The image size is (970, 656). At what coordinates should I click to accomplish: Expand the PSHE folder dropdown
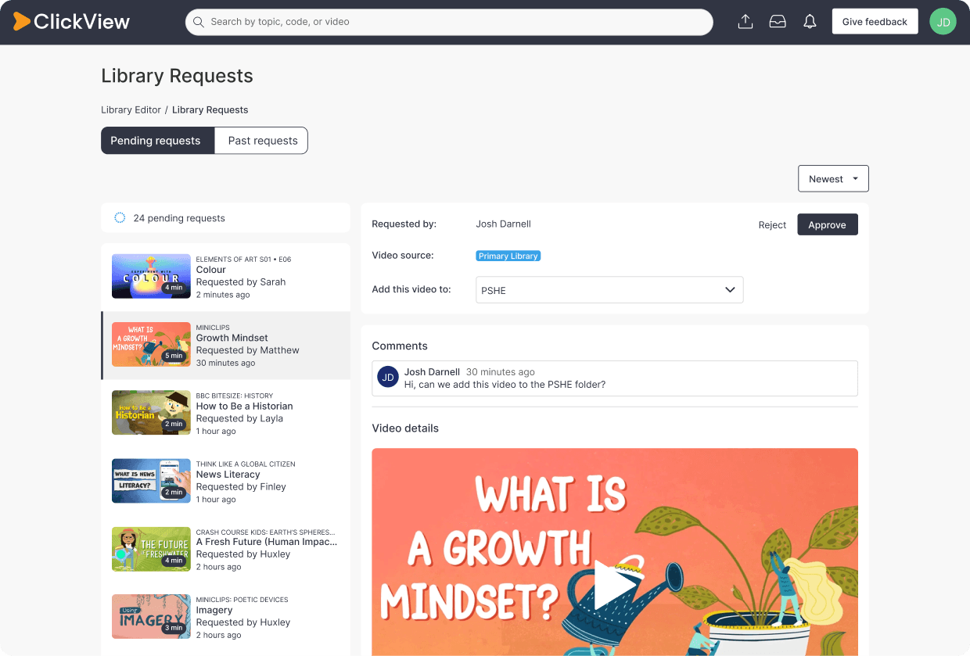[609, 290]
